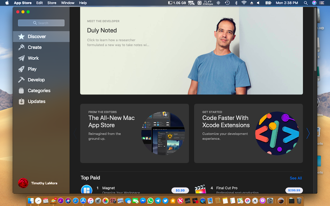Open Finder from the Dock
This screenshot has height=206, width=330.
(31, 201)
